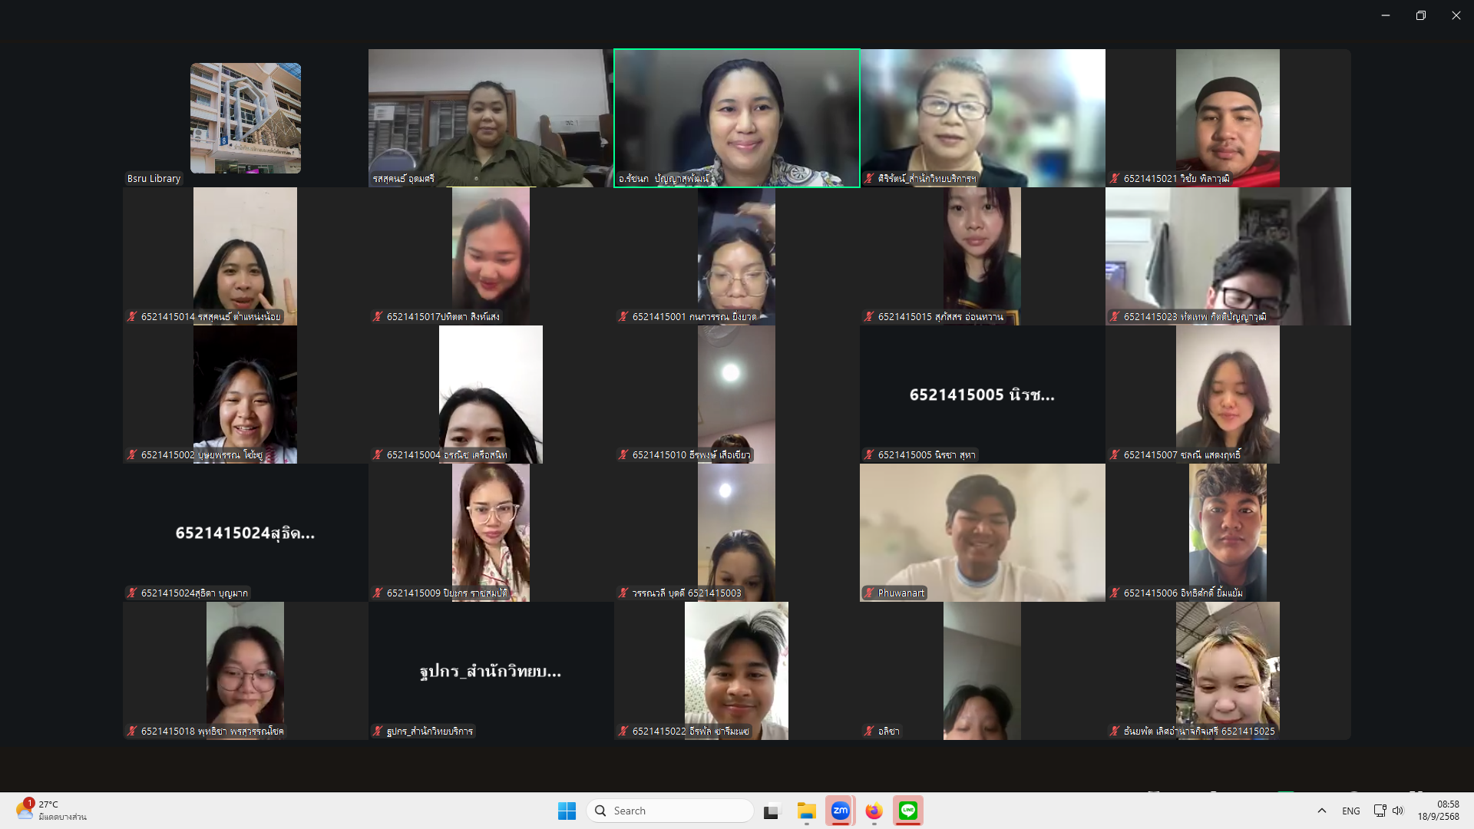Select the 6521415022 participant video
Viewport: 1474px width, 829px height.
737,671
